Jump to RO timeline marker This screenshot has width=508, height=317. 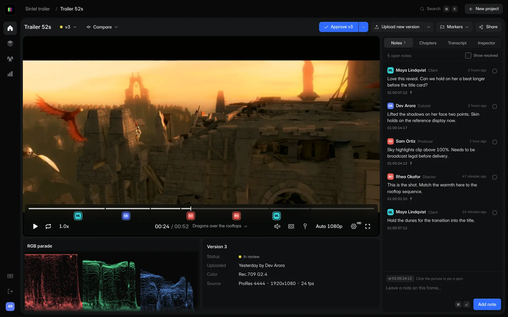point(237,216)
